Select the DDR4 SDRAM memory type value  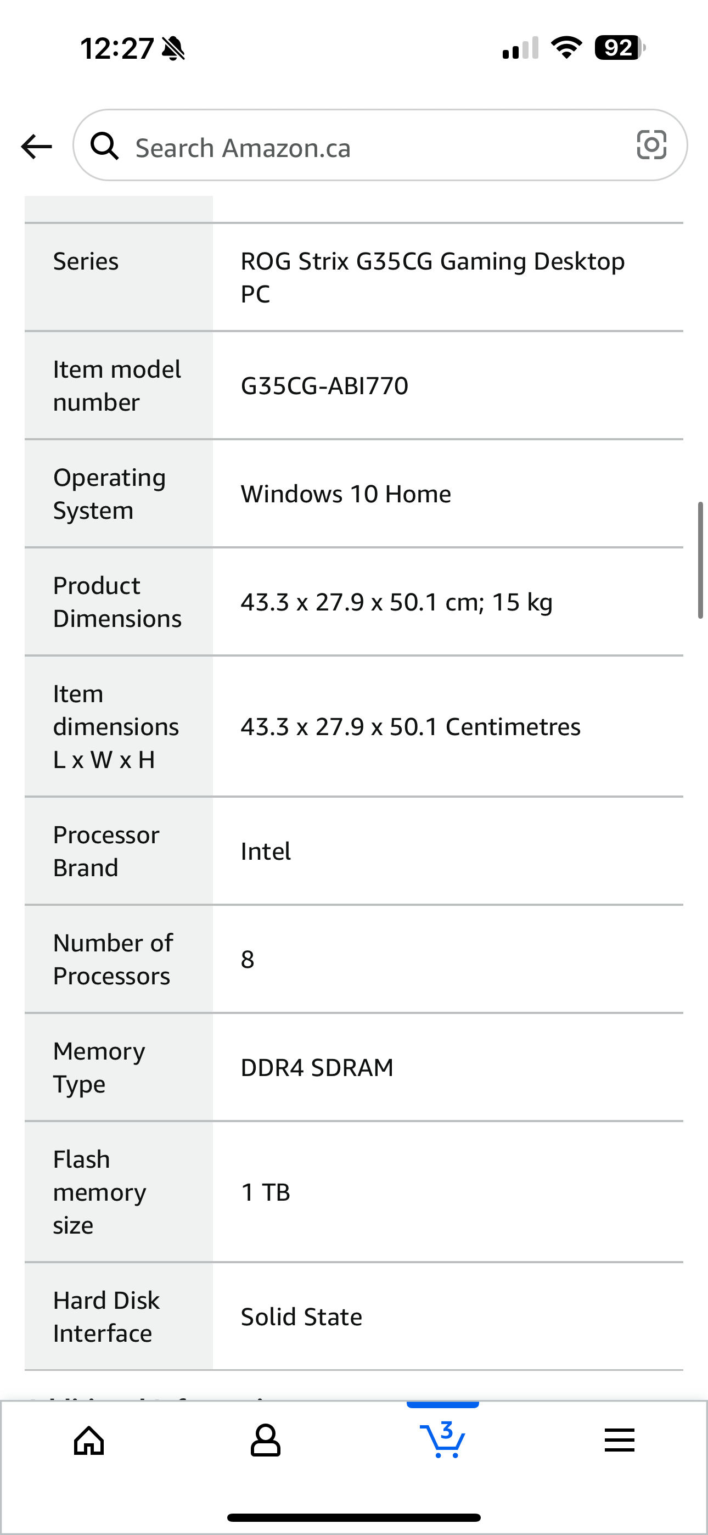(x=317, y=1067)
